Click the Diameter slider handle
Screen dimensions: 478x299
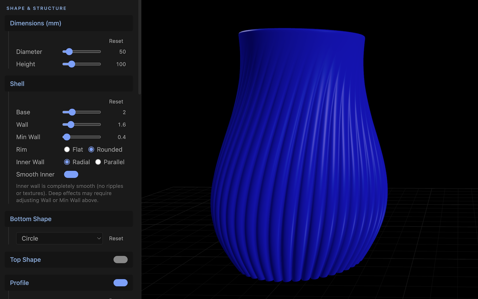point(69,51)
